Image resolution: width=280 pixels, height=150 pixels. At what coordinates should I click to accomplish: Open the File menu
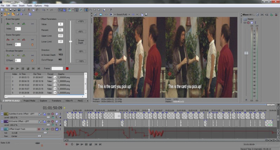point(2,6)
